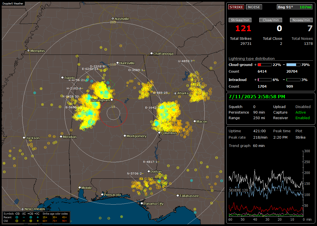Image resolution: width=317 pixels, height=226 pixels.
Task: Click the 15+ strike age color code
Action: (x=45, y=217)
